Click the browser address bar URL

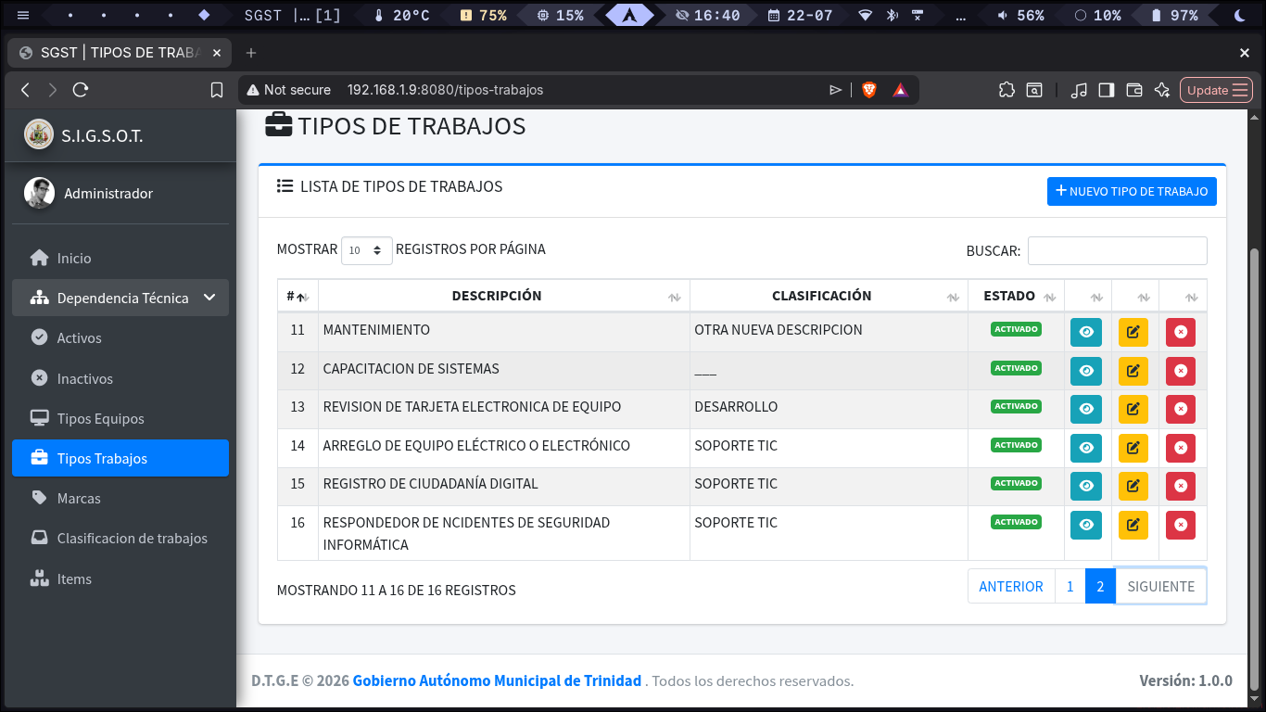[445, 90]
